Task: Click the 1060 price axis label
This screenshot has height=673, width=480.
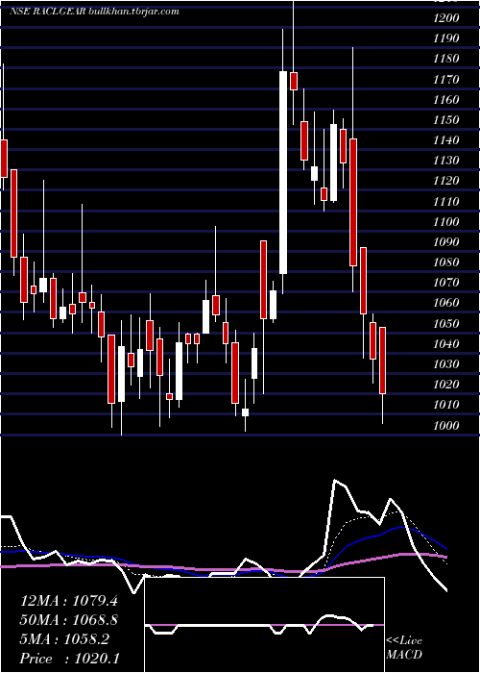Action: point(446,303)
